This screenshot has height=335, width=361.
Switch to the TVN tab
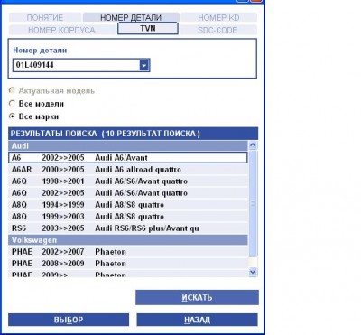tap(148, 29)
